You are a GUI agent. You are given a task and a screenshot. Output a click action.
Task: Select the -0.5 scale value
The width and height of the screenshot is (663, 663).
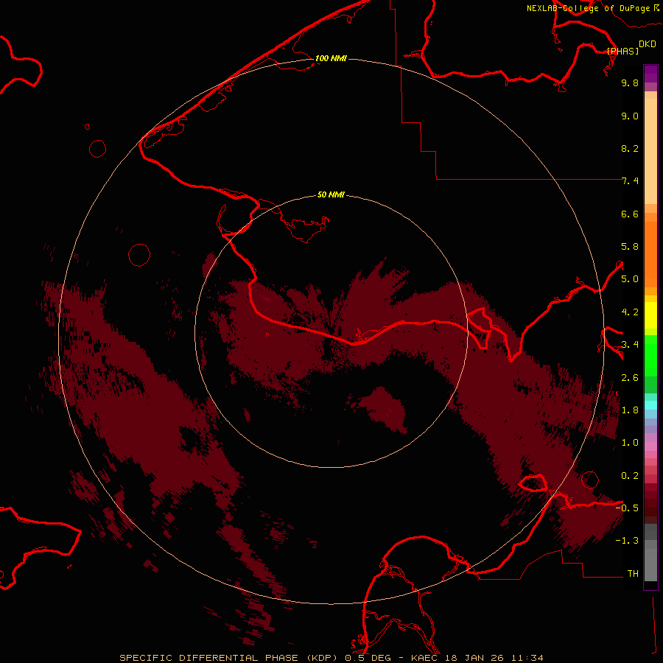pos(627,508)
